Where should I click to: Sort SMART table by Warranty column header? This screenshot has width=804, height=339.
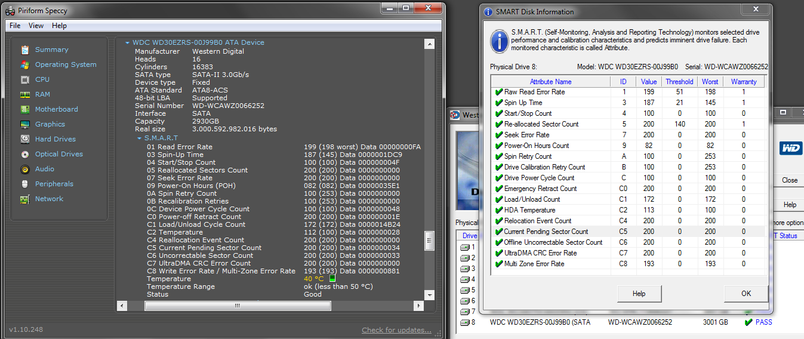pyautogui.click(x=744, y=82)
